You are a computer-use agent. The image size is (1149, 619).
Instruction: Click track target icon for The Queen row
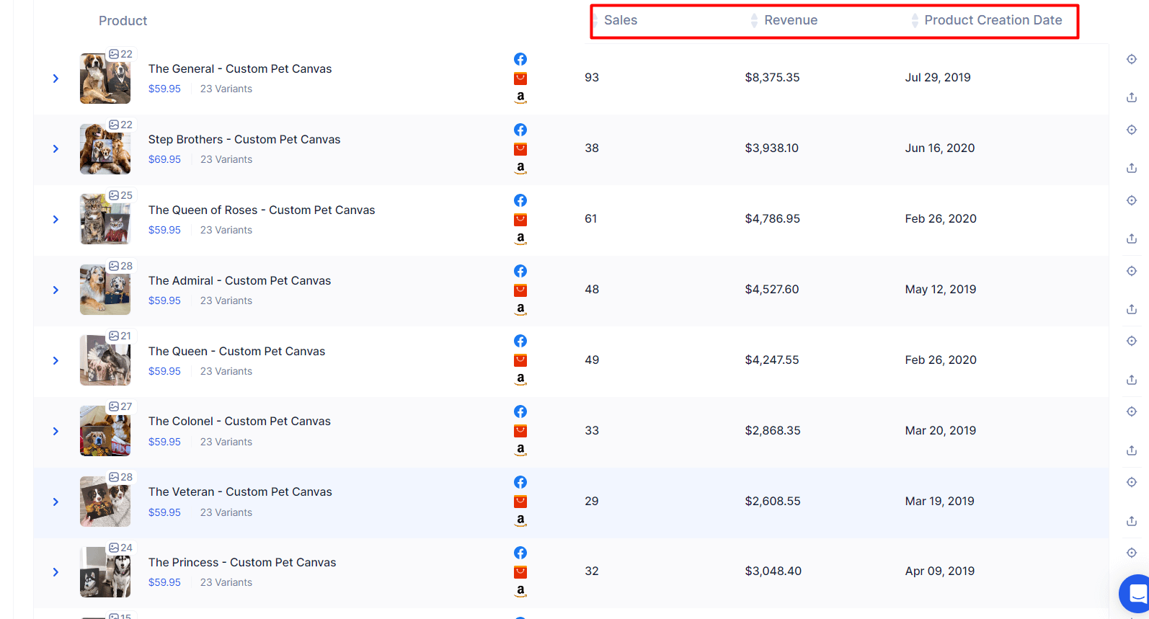(x=1132, y=341)
